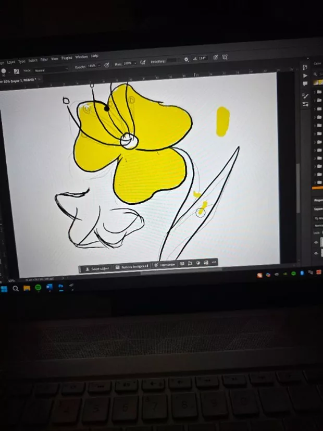This screenshot has height=431, width=323.
Task: Open the Window menu
Action: [82, 57]
